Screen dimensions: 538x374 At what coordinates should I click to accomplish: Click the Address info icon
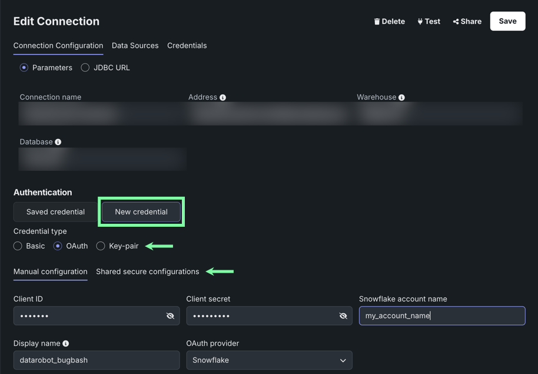222,98
